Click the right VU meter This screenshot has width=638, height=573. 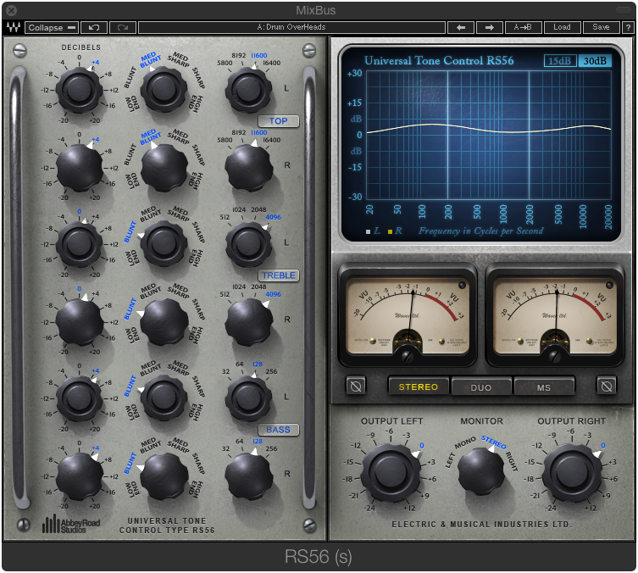point(555,316)
